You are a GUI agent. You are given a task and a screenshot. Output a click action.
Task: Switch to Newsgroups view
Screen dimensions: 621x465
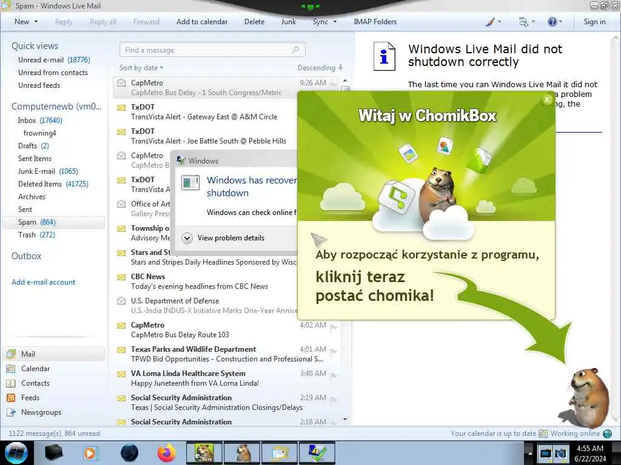pyautogui.click(x=41, y=412)
